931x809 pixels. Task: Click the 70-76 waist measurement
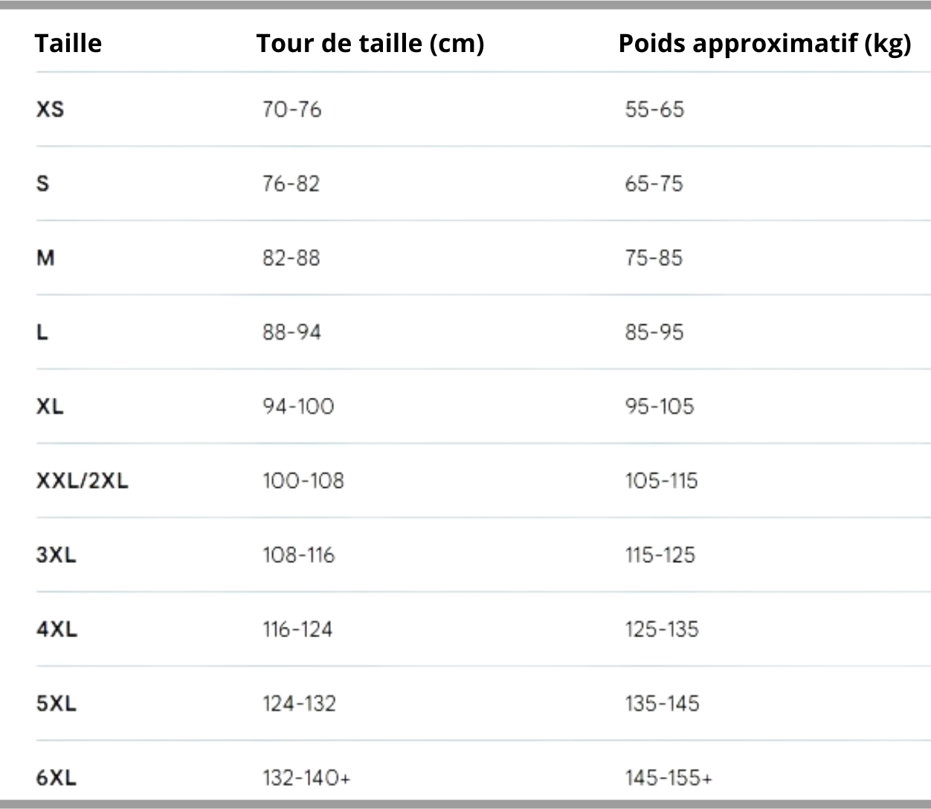291,109
